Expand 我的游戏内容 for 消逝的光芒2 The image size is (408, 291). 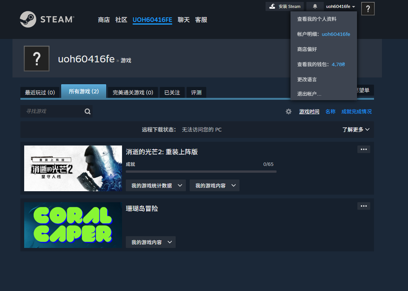tap(214, 186)
